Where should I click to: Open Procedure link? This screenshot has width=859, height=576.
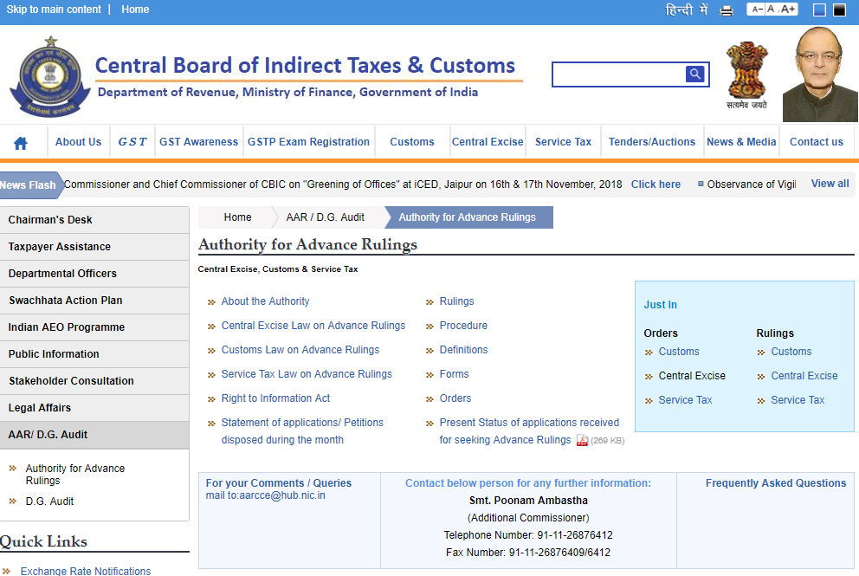(463, 326)
